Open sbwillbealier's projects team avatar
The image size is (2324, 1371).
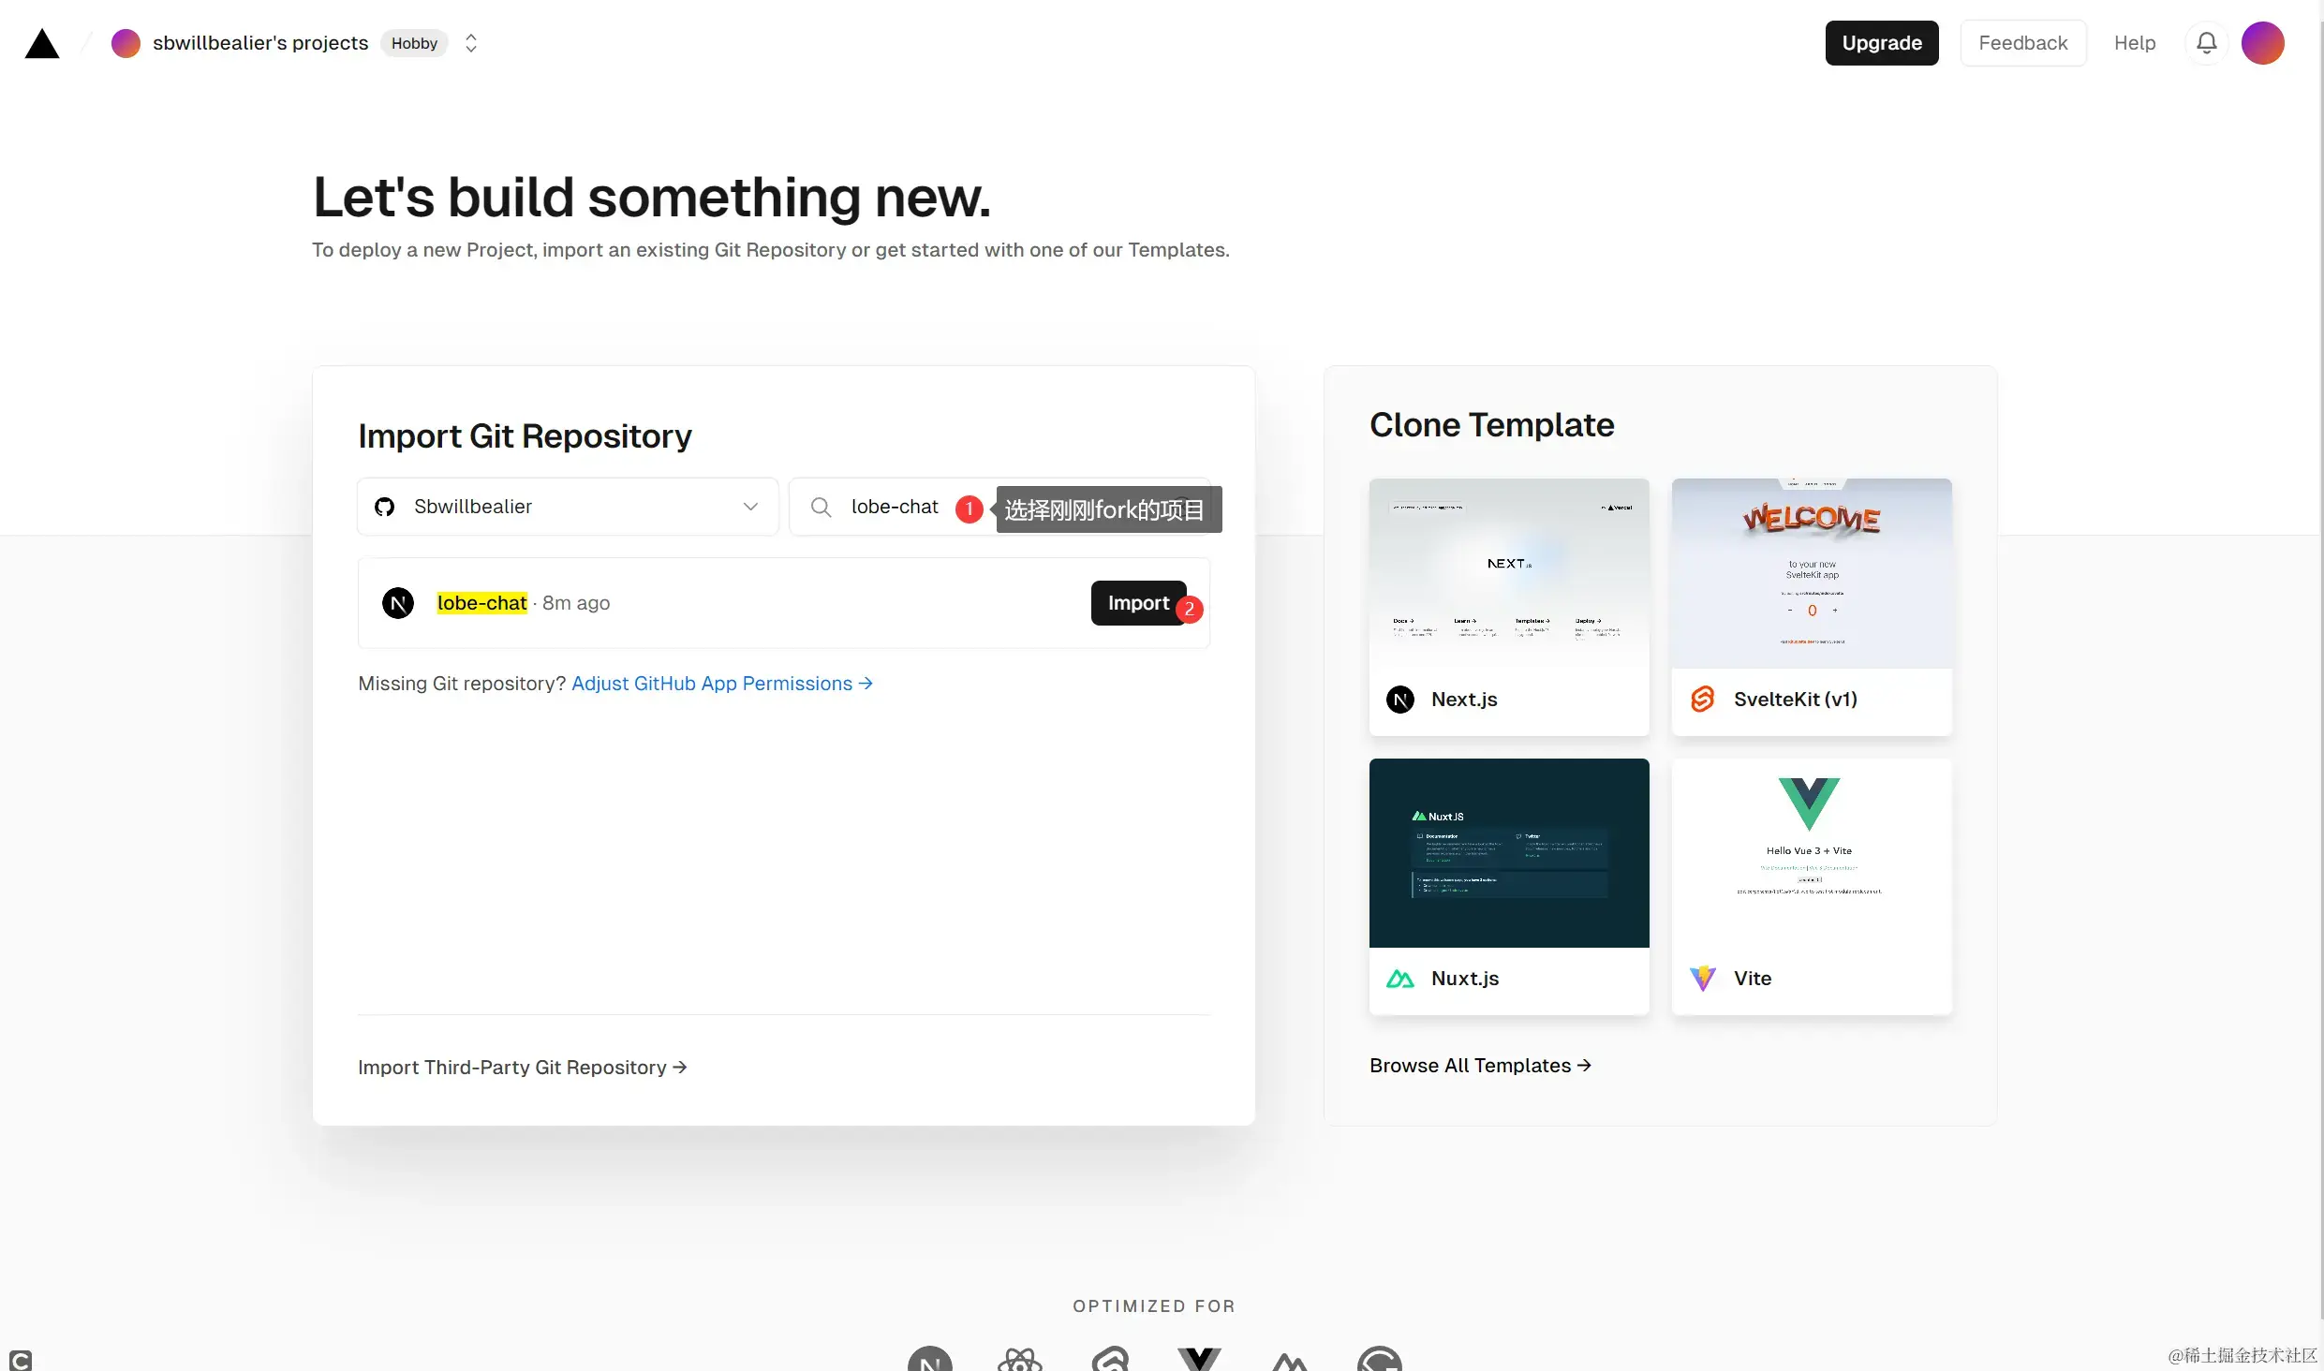coord(126,43)
